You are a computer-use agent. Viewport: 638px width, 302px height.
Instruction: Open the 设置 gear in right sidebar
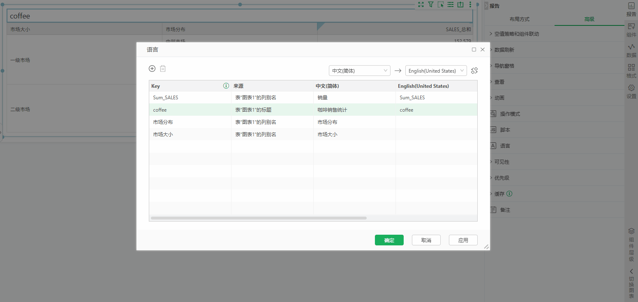coord(631,92)
